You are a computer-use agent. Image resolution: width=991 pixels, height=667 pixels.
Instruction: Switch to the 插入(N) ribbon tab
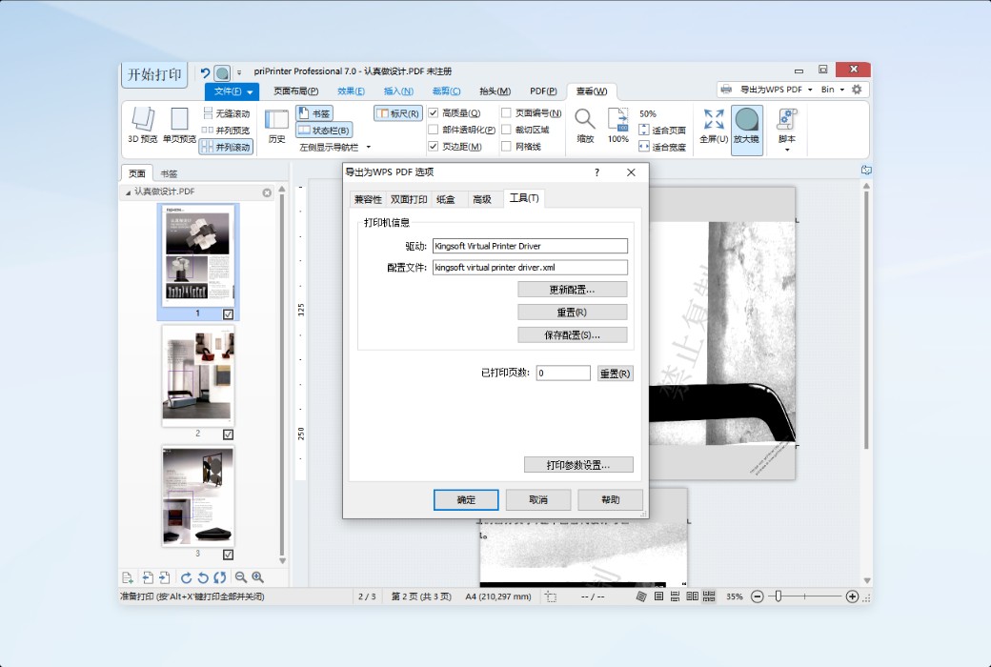tap(398, 91)
